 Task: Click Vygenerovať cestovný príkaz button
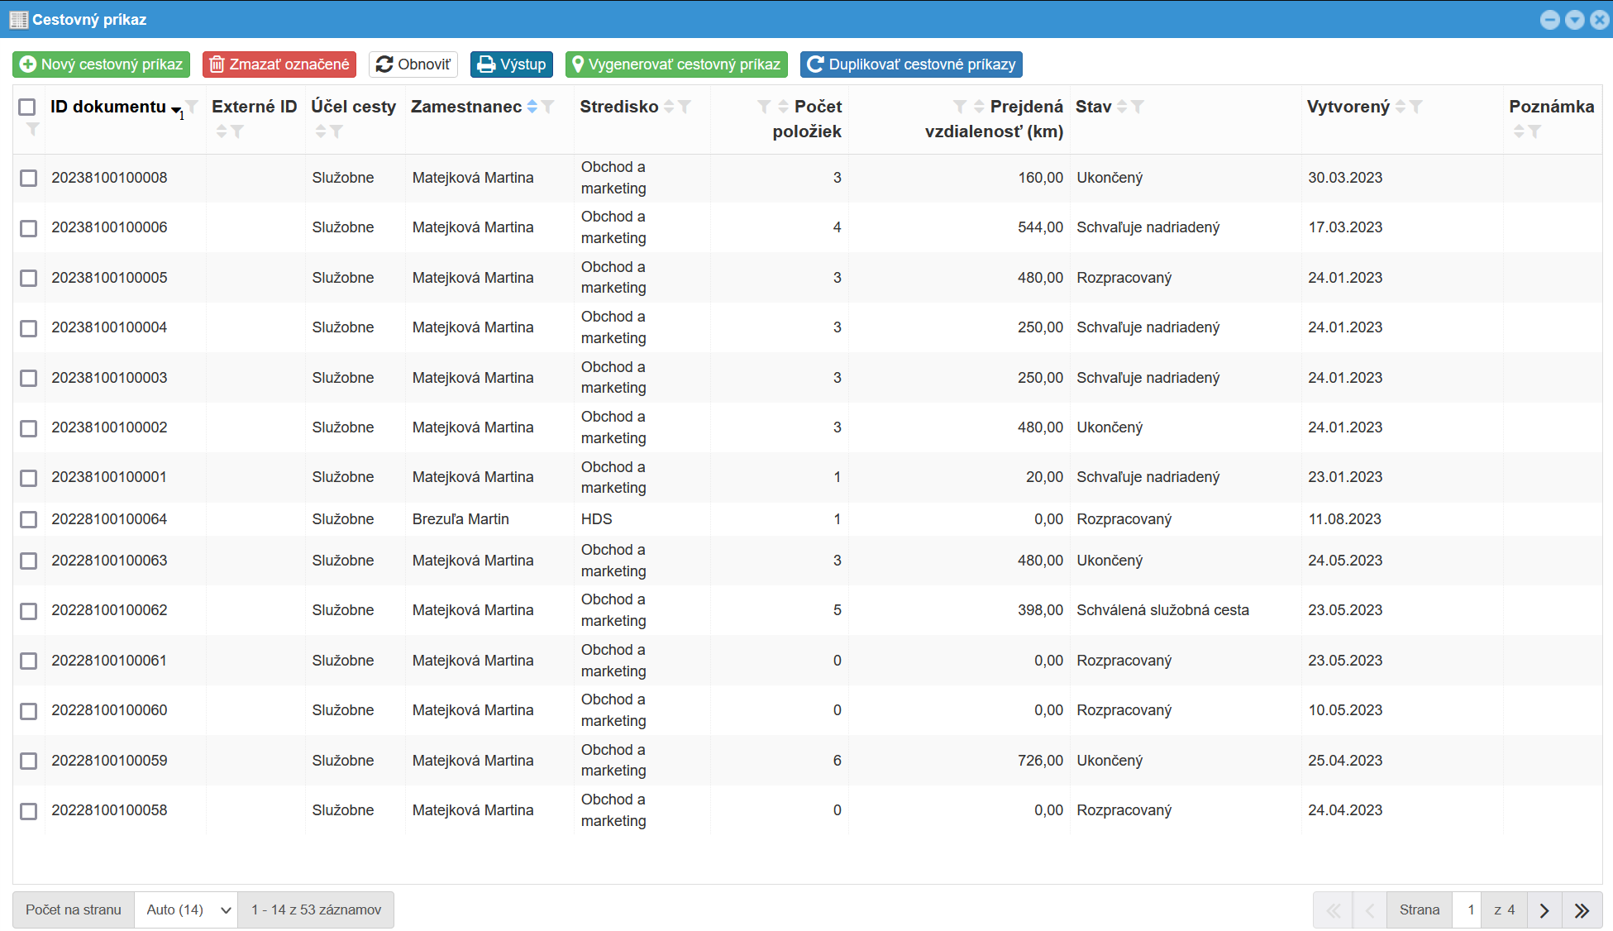point(675,64)
